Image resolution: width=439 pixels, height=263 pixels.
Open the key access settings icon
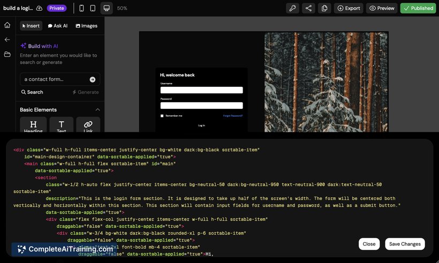(x=292, y=8)
